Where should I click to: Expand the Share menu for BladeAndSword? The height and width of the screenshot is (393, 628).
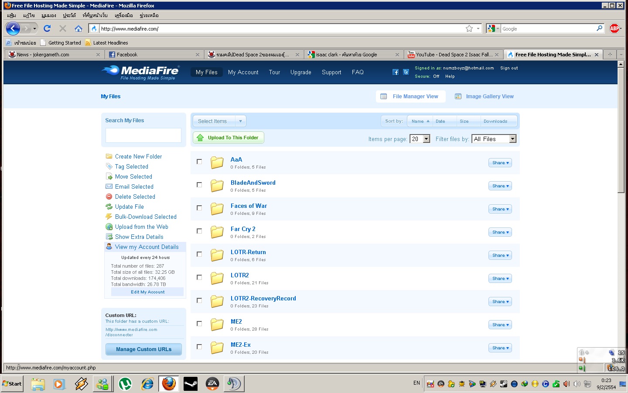[500, 186]
